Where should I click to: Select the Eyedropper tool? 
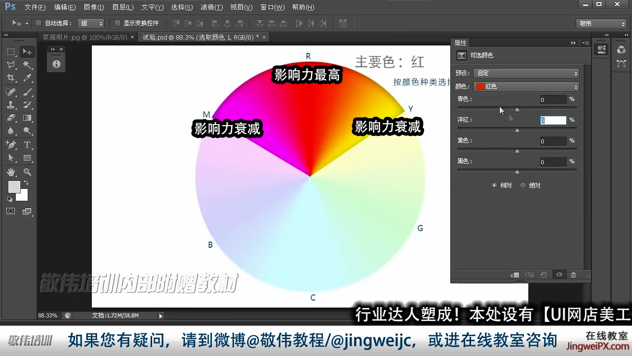[27, 78]
